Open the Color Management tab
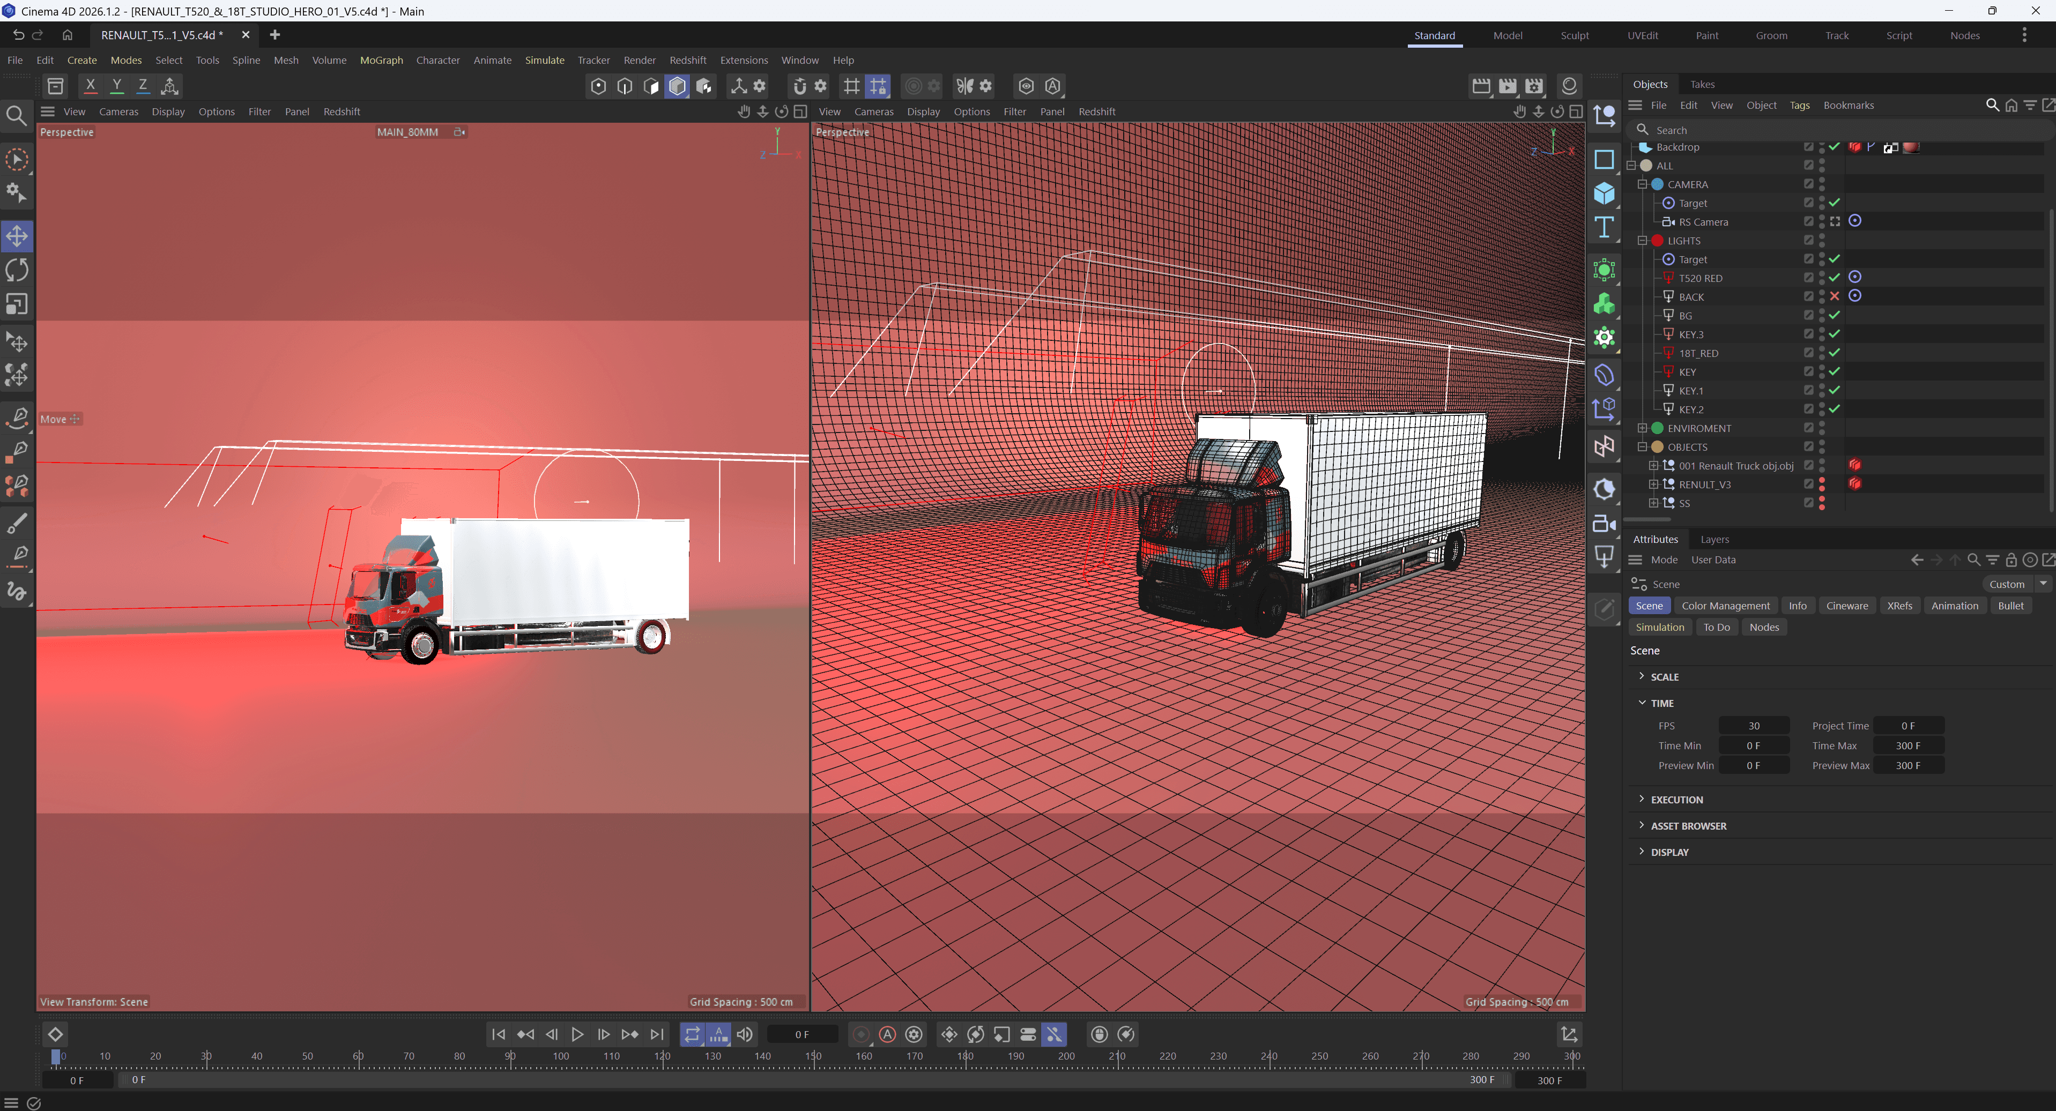Image resolution: width=2056 pixels, height=1111 pixels. [x=1725, y=605]
